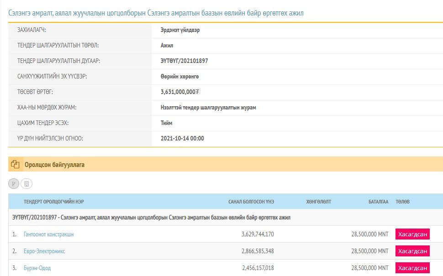Click the currency price icon button

[x=14, y=184]
